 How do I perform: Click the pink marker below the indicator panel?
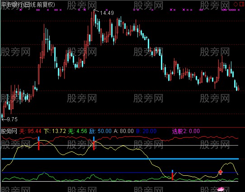[x=221, y=189]
